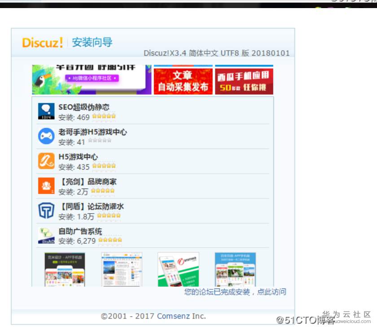Click the Discuz!X3.4 简体中文 UTF8 version text

click(217, 53)
